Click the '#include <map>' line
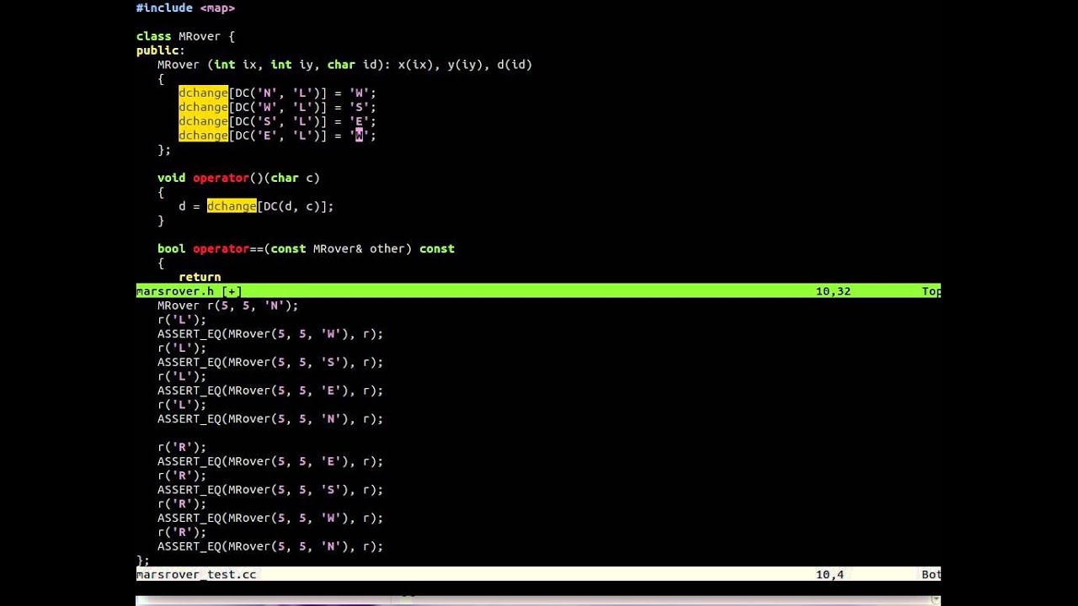This screenshot has height=606, width=1078. point(185,8)
